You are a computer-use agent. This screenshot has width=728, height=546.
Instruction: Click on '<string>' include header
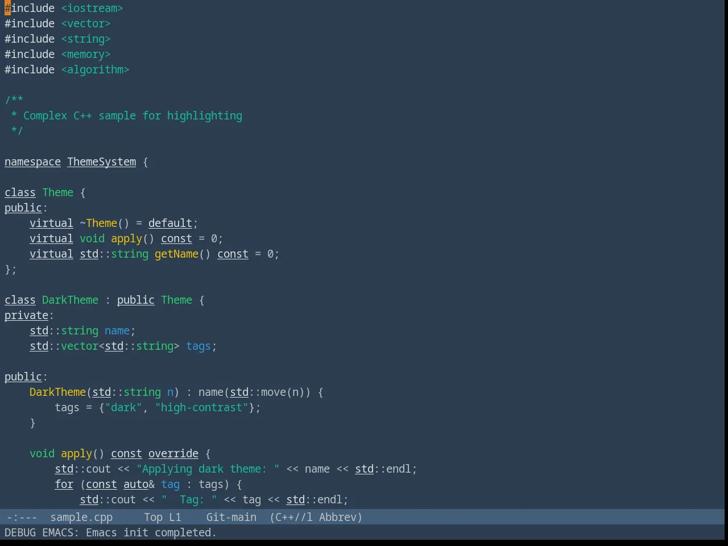coord(86,39)
